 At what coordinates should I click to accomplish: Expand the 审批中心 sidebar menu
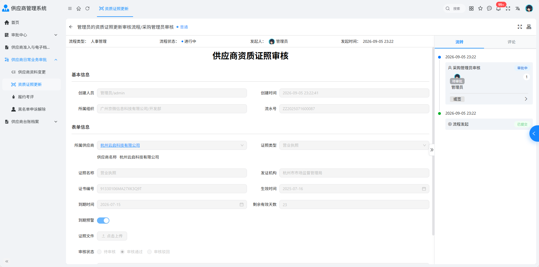(x=32, y=35)
